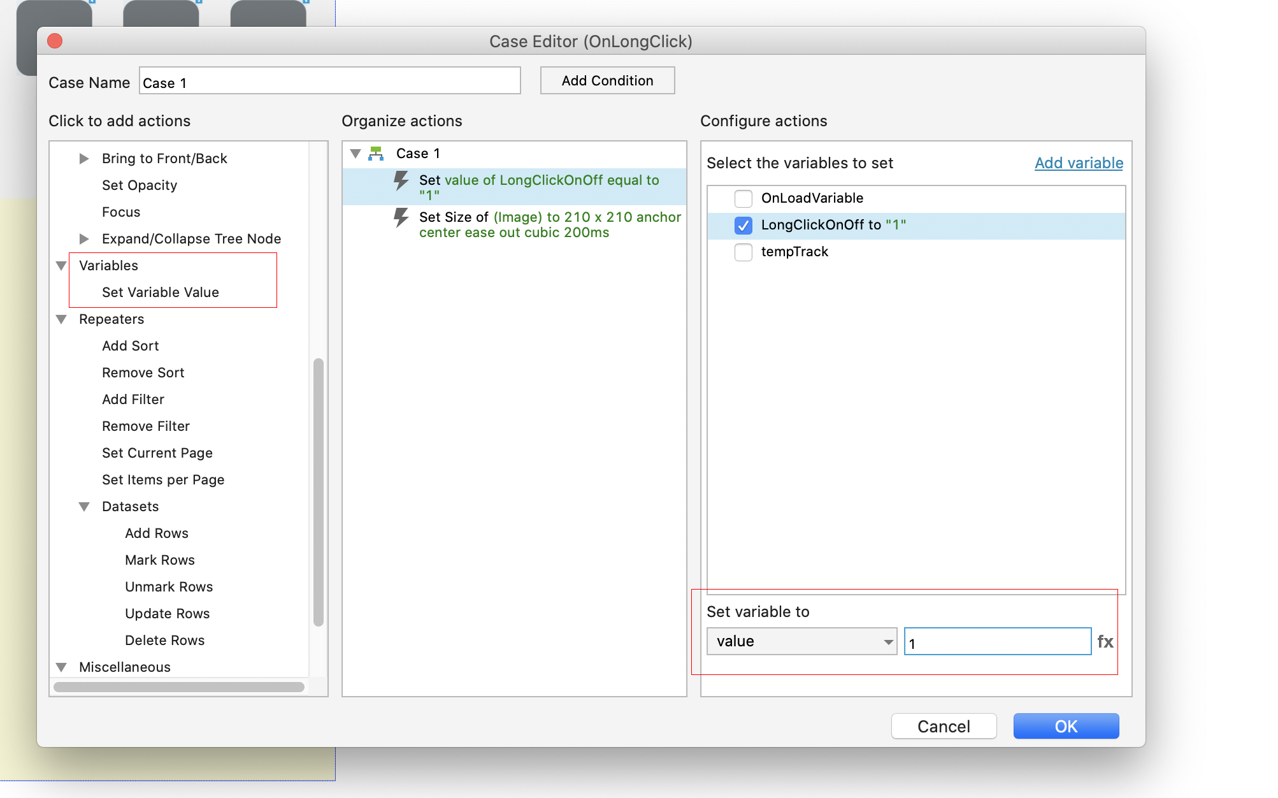Open the 'value' type dropdown
The image size is (1278, 798).
pyautogui.click(x=801, y=641)
